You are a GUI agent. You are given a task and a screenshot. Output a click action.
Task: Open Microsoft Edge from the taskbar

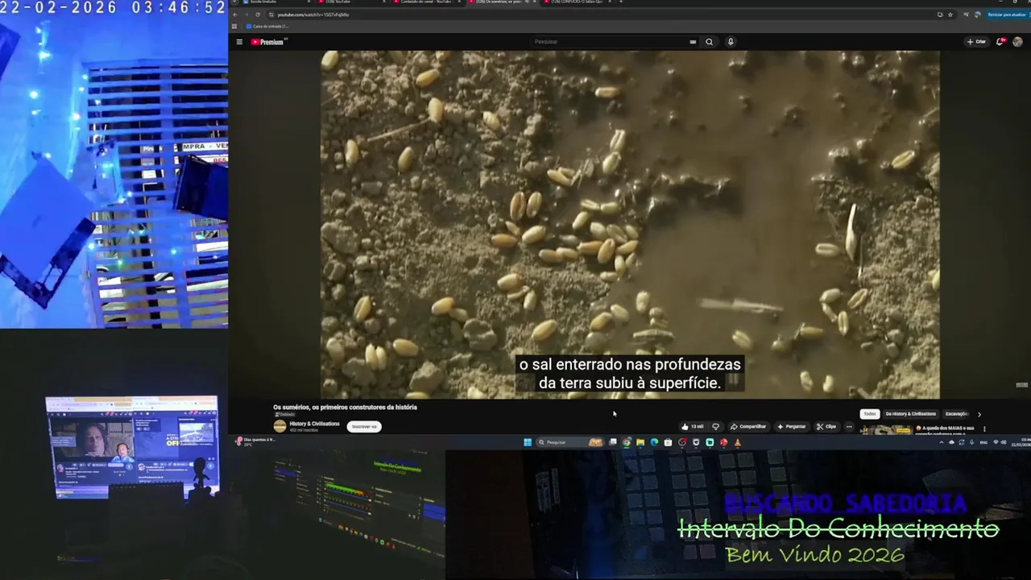[654, 442]
